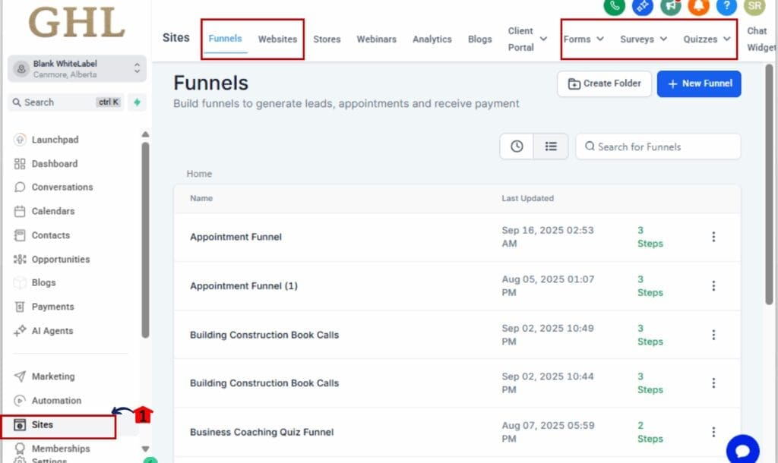This screenshot has width=778, height=463.
Task: Open notifications bell icon
Action: pyautogui.click(x=698, y=6)
